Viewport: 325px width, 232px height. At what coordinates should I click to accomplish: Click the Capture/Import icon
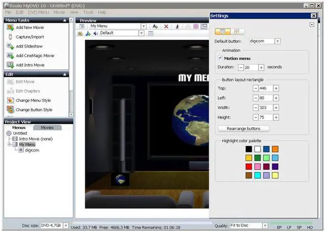(10, 36)
